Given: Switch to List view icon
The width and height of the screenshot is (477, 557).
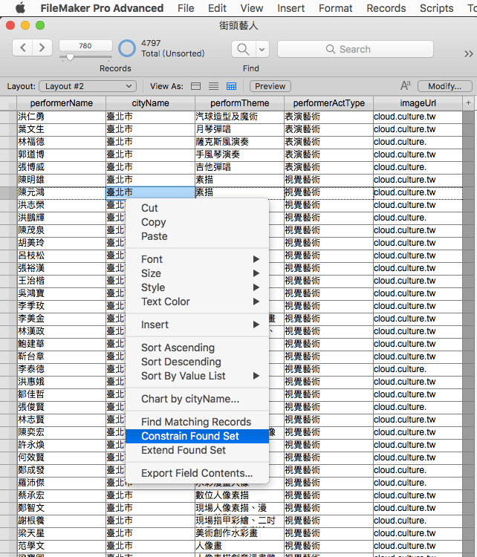Looking at the screenshot, I should [213, 86].
